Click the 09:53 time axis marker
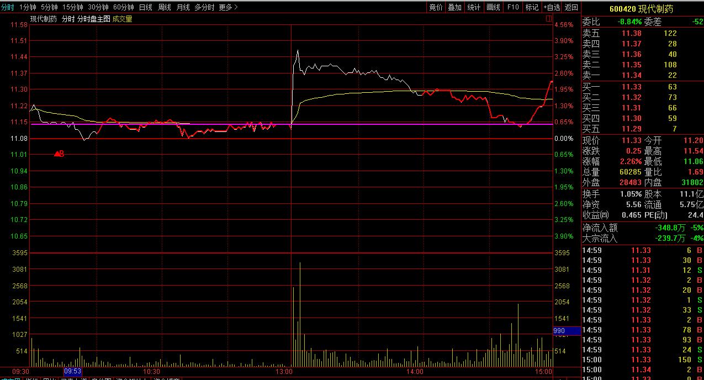 pyautogui.click(x=73, y=372)
